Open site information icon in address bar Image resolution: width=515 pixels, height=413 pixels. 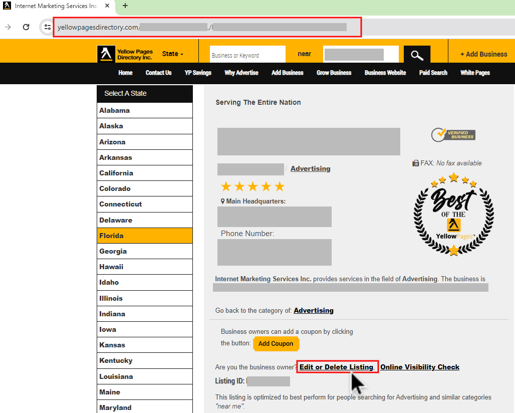(48, 27)
